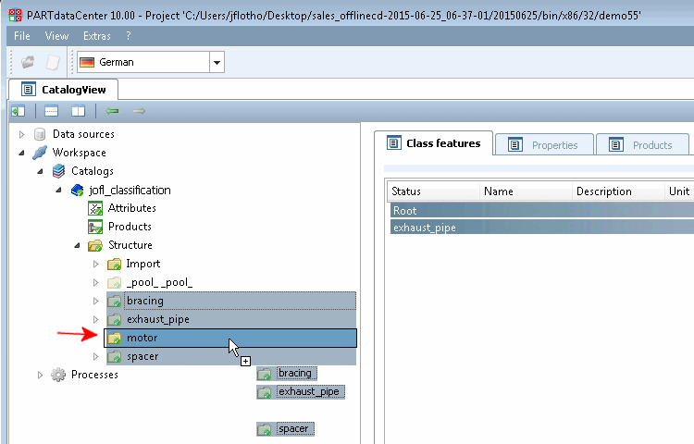Collapse the Structure folder
This screenshot has height=444, width=694.
(x=77, y=245)
